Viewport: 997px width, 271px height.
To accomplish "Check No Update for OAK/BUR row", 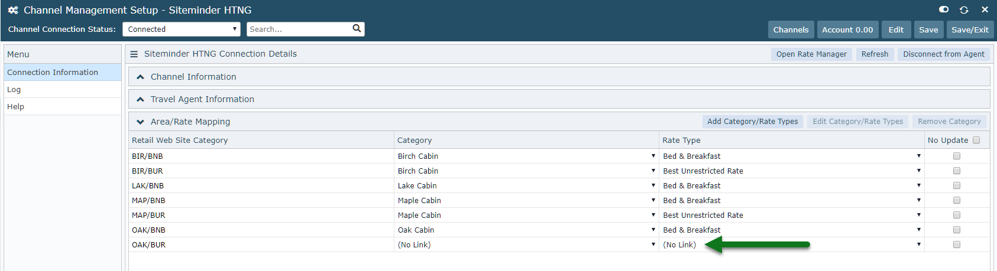I will [x=957, y=244].
